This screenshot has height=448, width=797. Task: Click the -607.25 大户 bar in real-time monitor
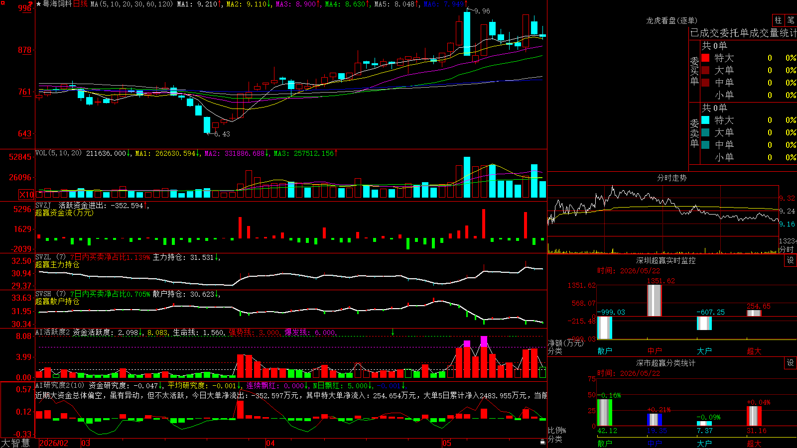pyautogui.click(x=704, y=323)
